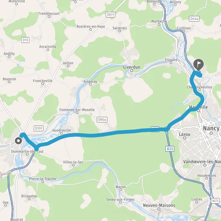Select the Liverdun town label
Screen dimensions: 221x221
pyautogui.click(x=132, y=67)
